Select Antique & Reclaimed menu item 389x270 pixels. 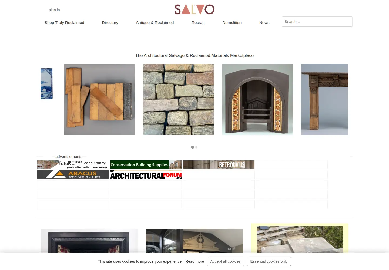pos(155,23)
